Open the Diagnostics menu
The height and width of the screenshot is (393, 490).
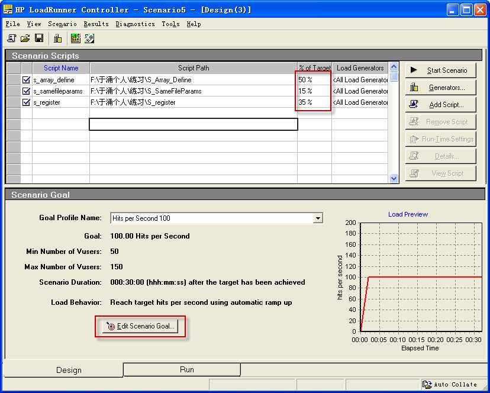(135, 24)
